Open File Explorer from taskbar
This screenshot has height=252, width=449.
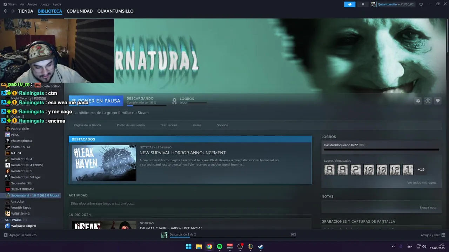pyautogui.click(x=199, y=246)
